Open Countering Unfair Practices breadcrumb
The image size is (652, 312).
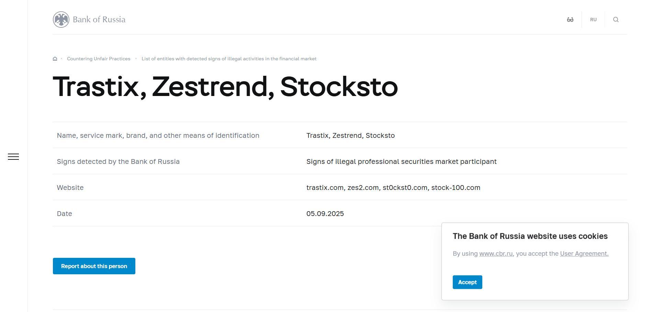(x=99, y=59)
